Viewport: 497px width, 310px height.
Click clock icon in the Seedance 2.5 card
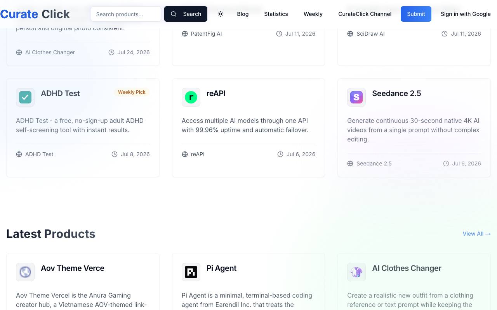coord(446,164)
